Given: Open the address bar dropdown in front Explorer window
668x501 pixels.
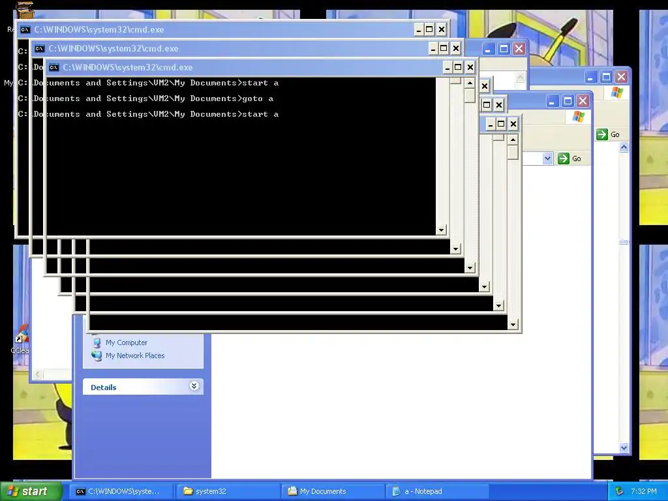Looking at the screenshot, I should click(547, 159).
